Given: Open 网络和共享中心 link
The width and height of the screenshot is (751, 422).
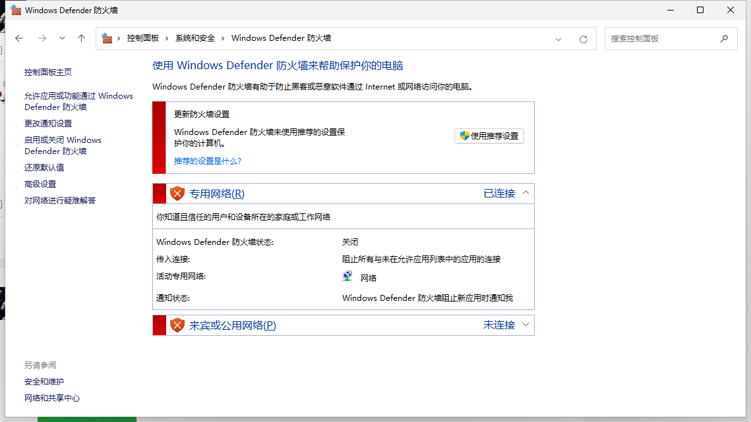Looking at the screenshot, I should 52,398.
